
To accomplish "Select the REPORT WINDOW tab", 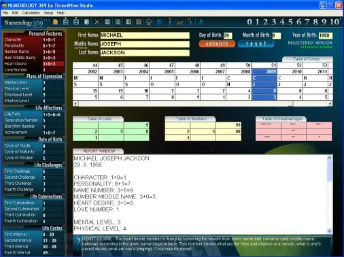I will click(x=99, y=151).
